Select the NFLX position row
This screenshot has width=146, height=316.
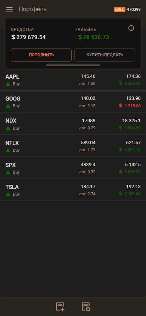click(73, 145)
